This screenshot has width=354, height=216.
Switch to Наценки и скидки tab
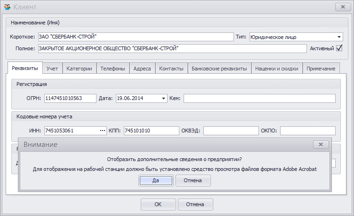(277, 69)
